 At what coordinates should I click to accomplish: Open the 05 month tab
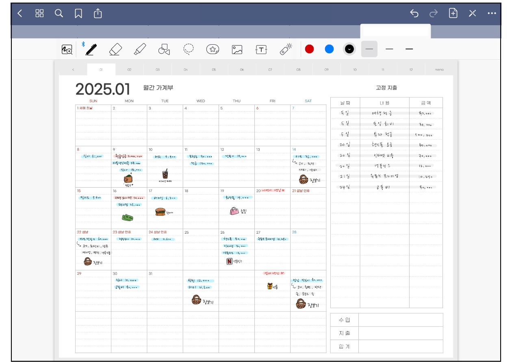(214, 69)
